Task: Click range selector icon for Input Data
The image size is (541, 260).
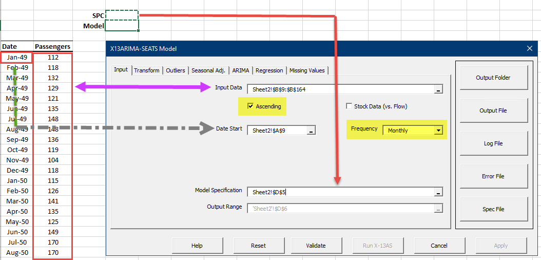Action: 438,89
